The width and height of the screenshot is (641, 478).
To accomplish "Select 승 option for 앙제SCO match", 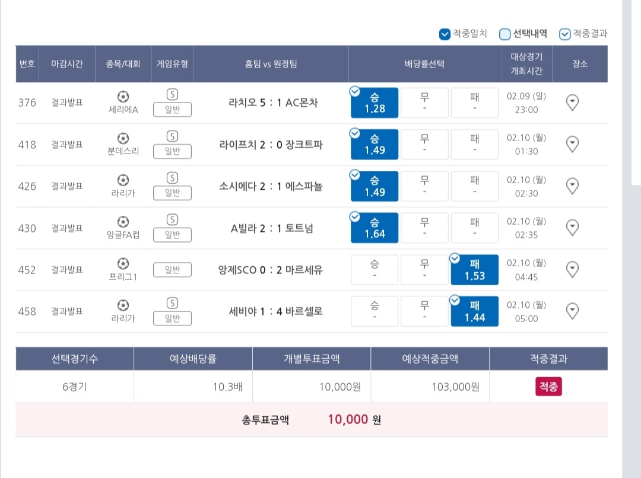I will pos(375,270).
